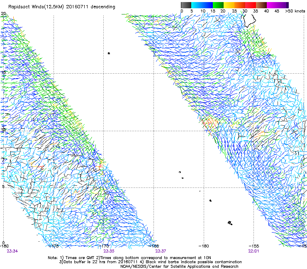Click the purple '23:37' swath time
Image resolution: width=307 pixels, height=269 pixels.
[161, 251]
